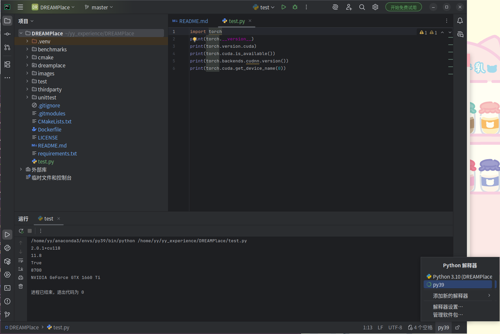Expand the .venv folder
This screenshot has width=500, height=334.
pyautogui.click(x=27, y=41)
